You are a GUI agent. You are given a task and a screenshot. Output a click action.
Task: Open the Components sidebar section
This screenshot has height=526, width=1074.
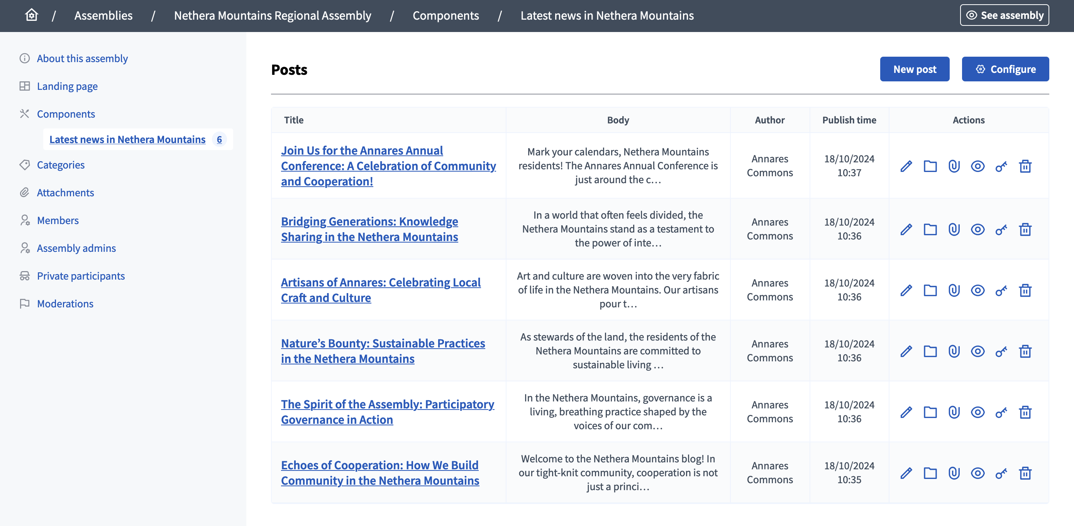click(66, 114)
